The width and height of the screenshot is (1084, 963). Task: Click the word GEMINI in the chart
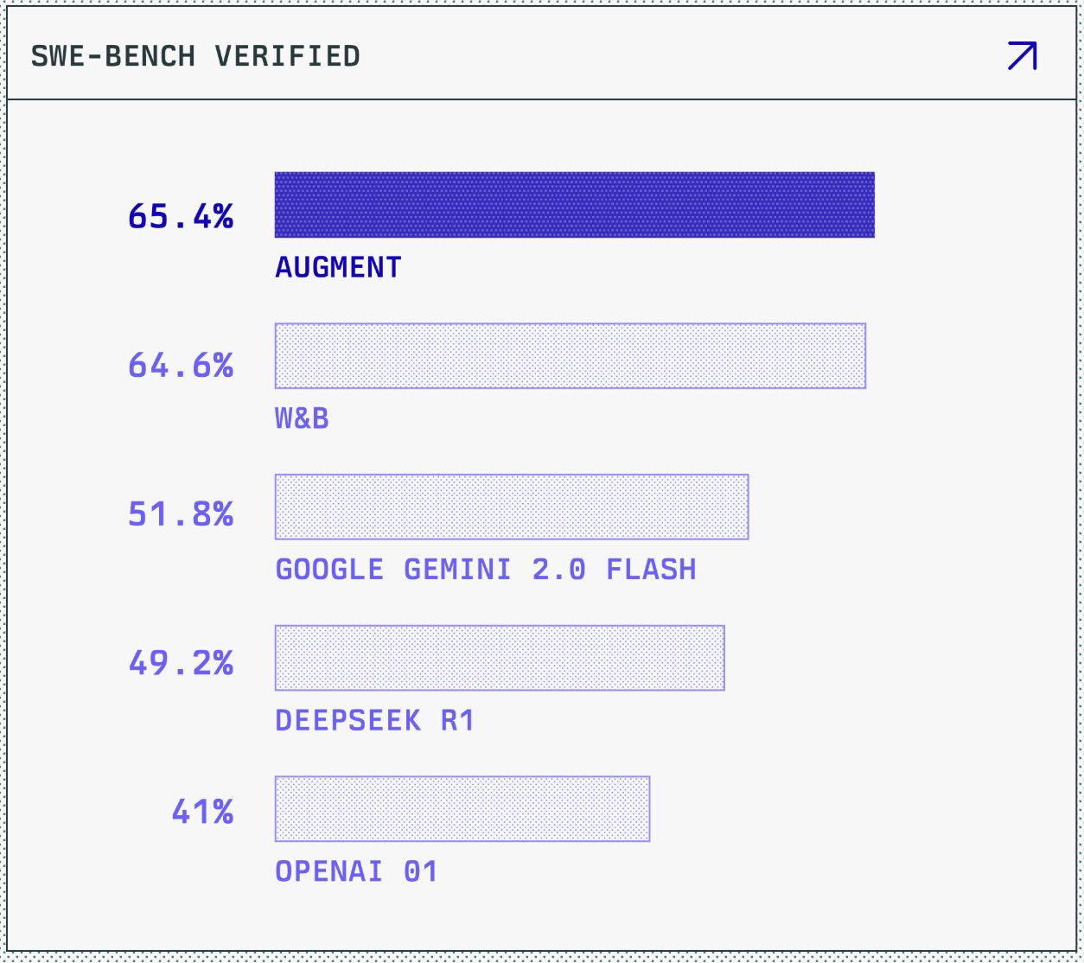[x=457, y=570]
